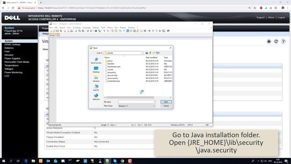Click the Cut icon in Notepad++ toolbar
Viewport: 291px width, 164px height.
pos(76,31)
